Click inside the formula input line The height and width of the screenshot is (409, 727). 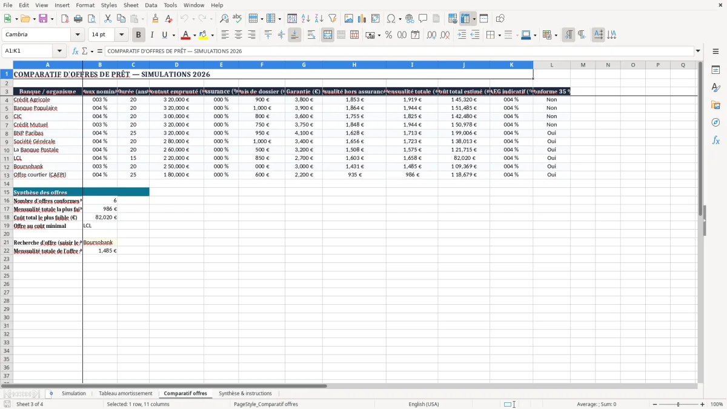399,52
